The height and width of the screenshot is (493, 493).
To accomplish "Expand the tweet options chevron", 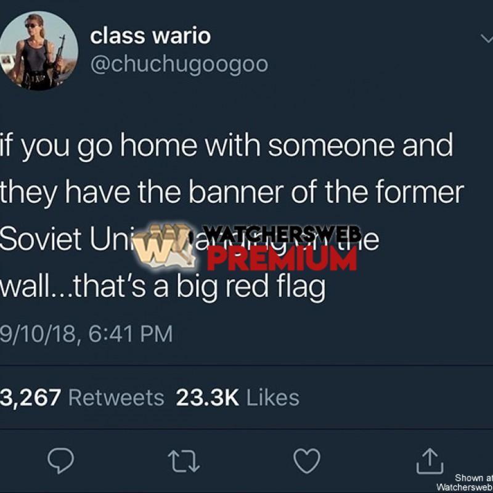I will click(x=487, y=39).
